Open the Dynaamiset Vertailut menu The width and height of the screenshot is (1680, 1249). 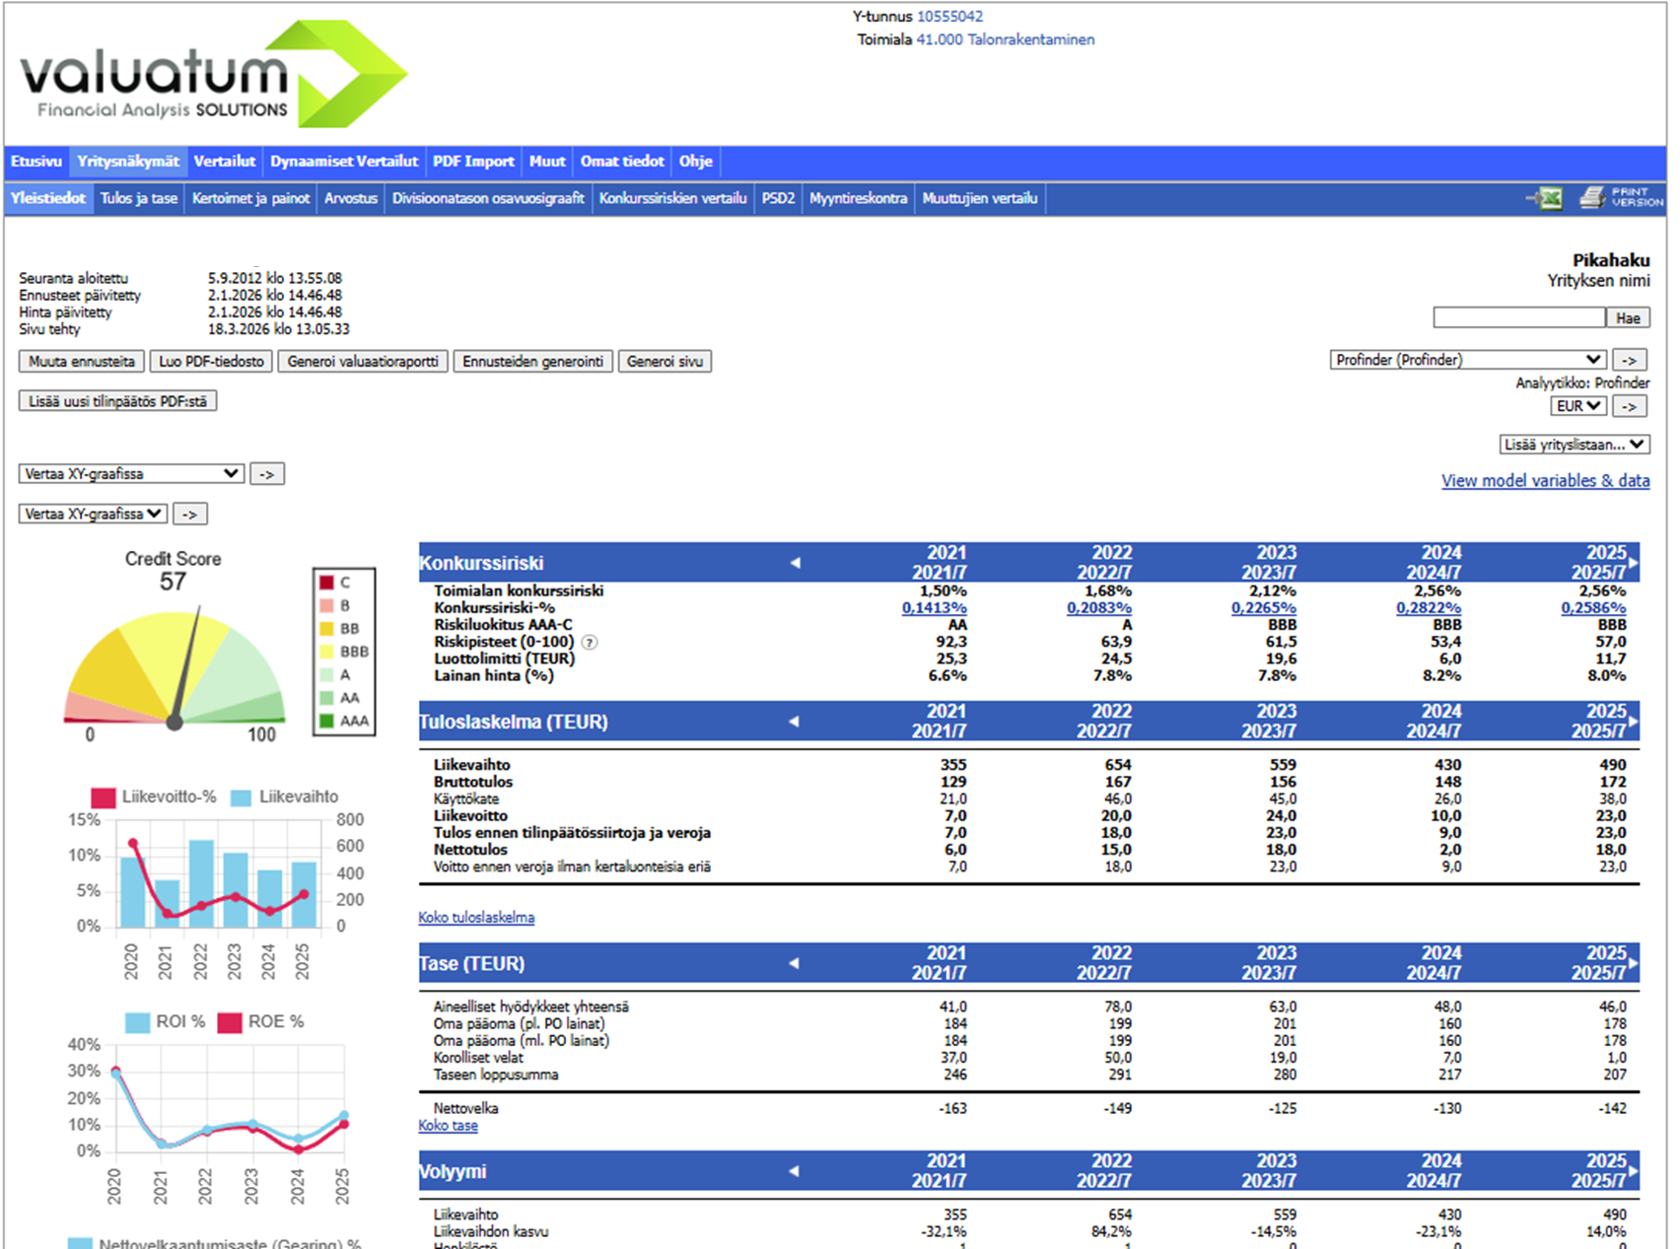[344, 161]
